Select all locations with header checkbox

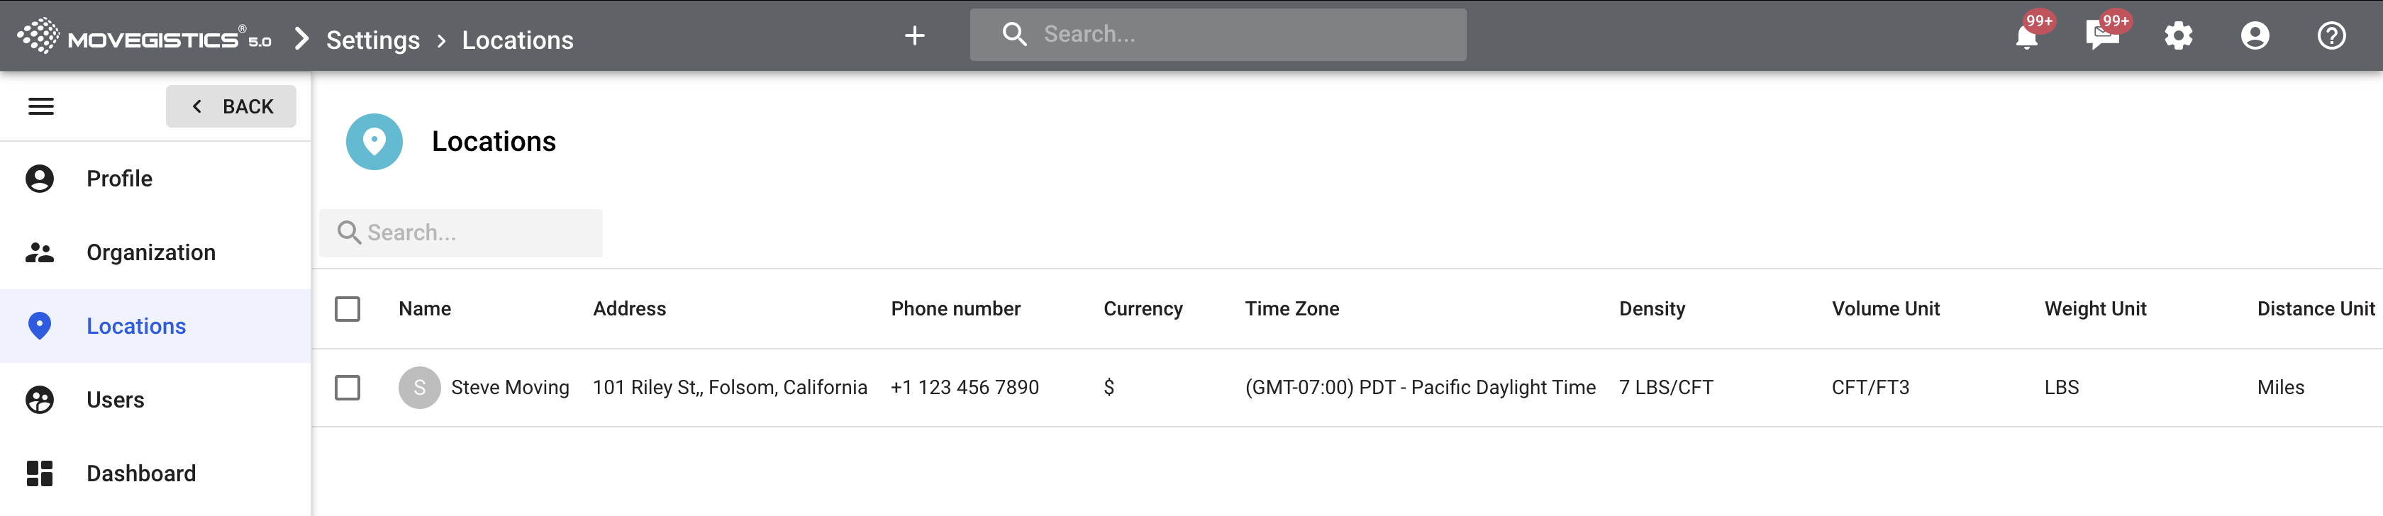[348, 309]
